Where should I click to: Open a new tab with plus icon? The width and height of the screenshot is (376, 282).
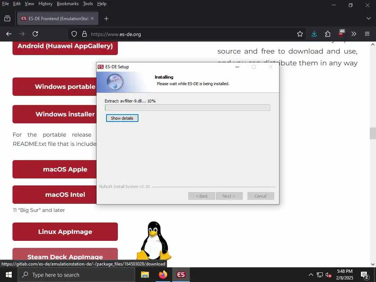pyautogui.click(x=106, y=18)
